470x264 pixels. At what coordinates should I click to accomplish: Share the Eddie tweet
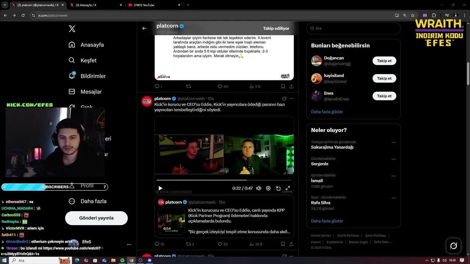coord(291,244)
